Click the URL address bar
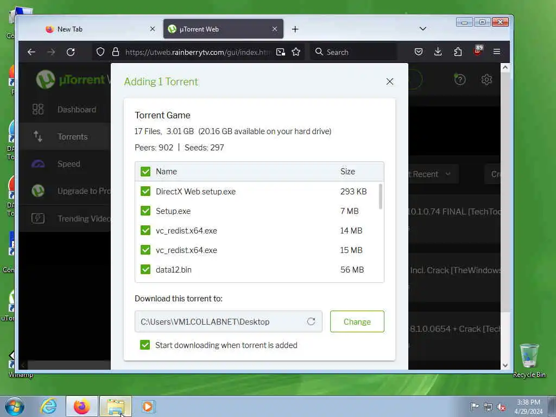The width and height of the screenshot is (556, 417). pyautogui.click(x=198, y=52)
